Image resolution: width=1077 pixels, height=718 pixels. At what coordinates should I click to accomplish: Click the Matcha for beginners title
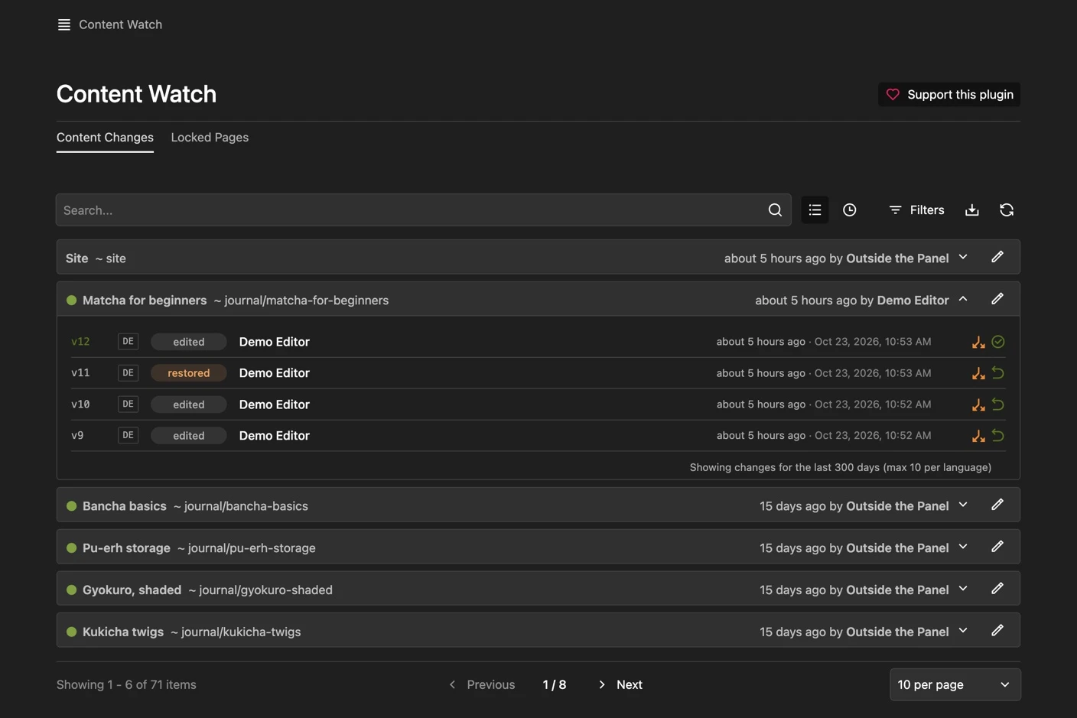[x=145, y=301]
